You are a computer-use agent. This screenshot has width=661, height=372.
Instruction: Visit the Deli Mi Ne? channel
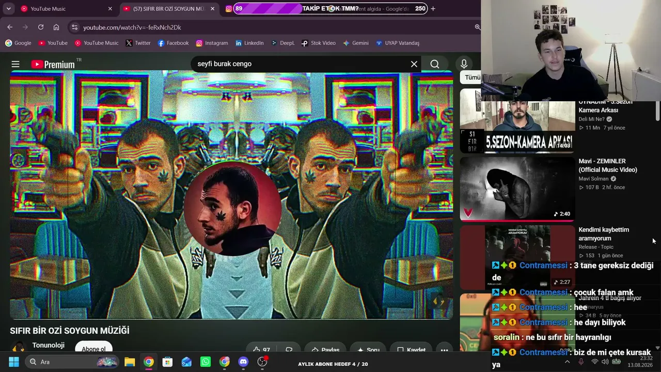pyautogui.click(x=591, y=119)
